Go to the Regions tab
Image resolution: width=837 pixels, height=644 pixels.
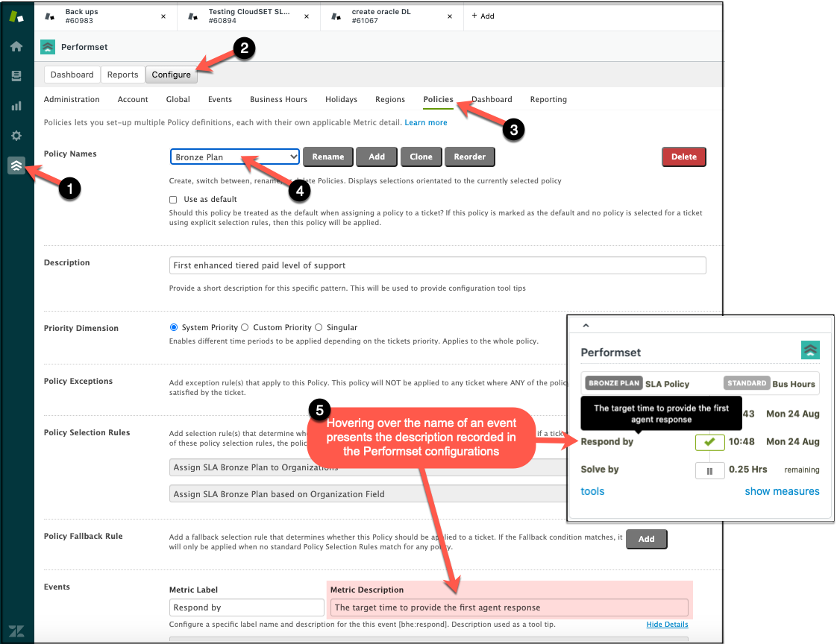tap(390, 99)
